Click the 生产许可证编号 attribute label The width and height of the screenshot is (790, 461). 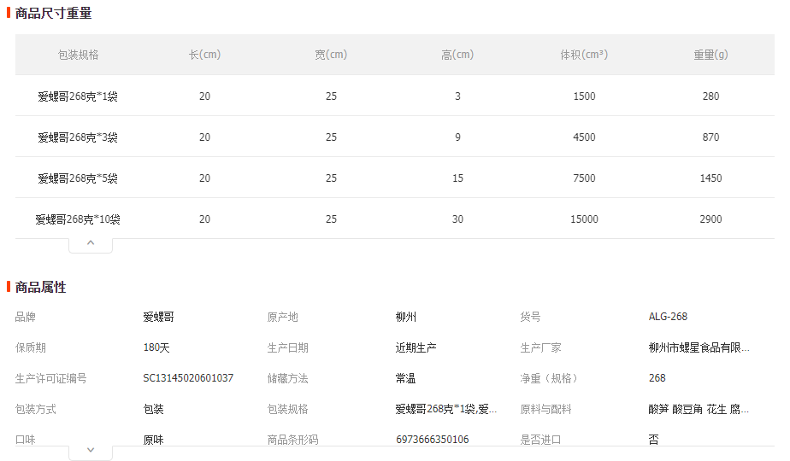click(51, 378)
